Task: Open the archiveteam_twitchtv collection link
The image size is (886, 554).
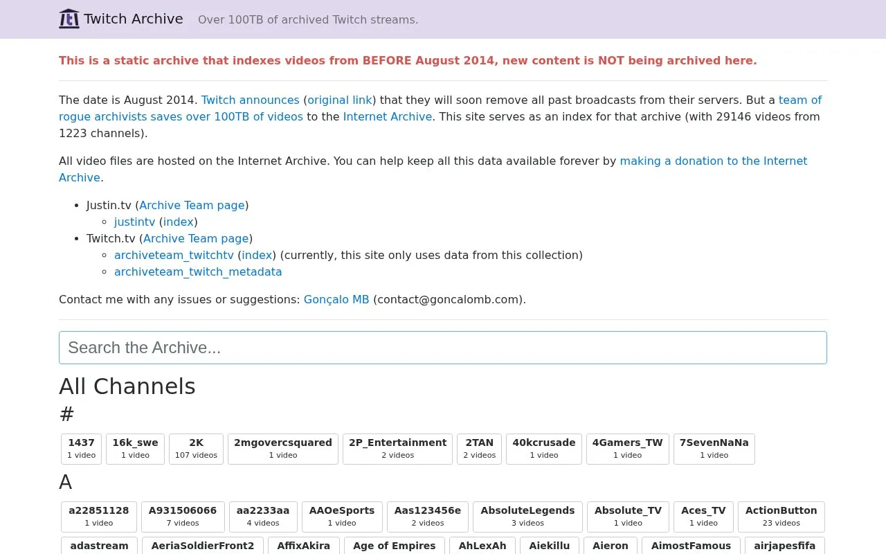Action: point(174,255)
